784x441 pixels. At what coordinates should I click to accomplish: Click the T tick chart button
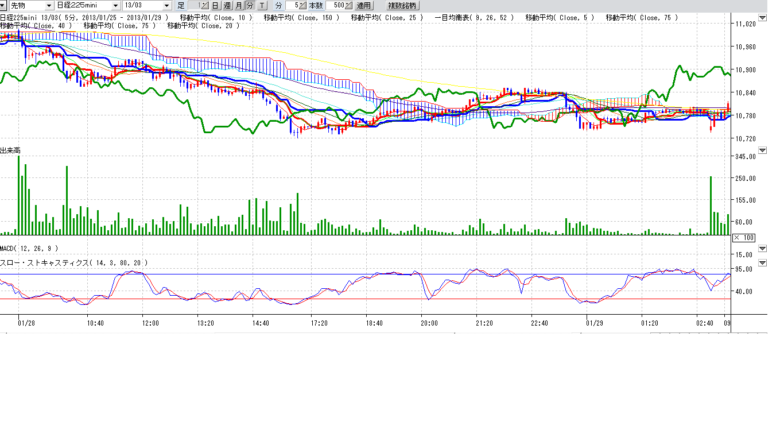(x=262, y=5)
